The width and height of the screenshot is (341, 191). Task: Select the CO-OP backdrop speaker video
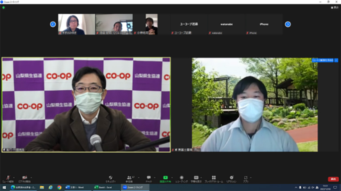[x=86, y=105]
